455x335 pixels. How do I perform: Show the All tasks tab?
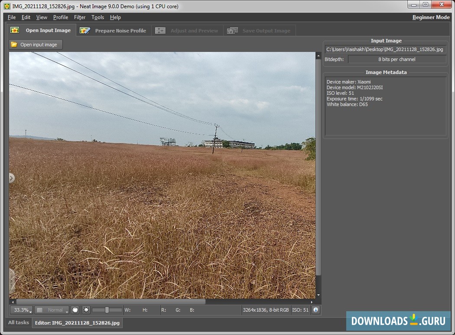click(x=19, y=322)
